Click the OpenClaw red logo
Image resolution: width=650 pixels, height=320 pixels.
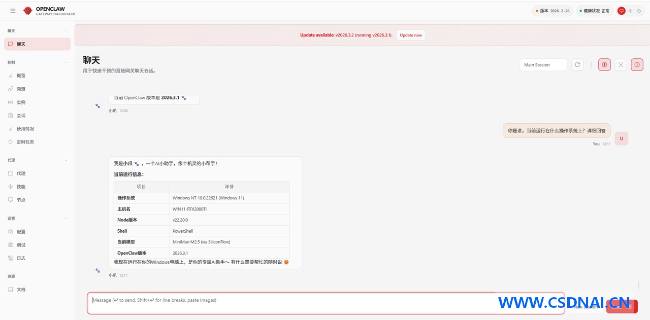(x=27, y=11)
